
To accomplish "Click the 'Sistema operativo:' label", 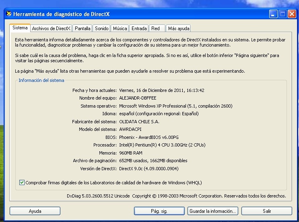I will click(x=99, y=106).
